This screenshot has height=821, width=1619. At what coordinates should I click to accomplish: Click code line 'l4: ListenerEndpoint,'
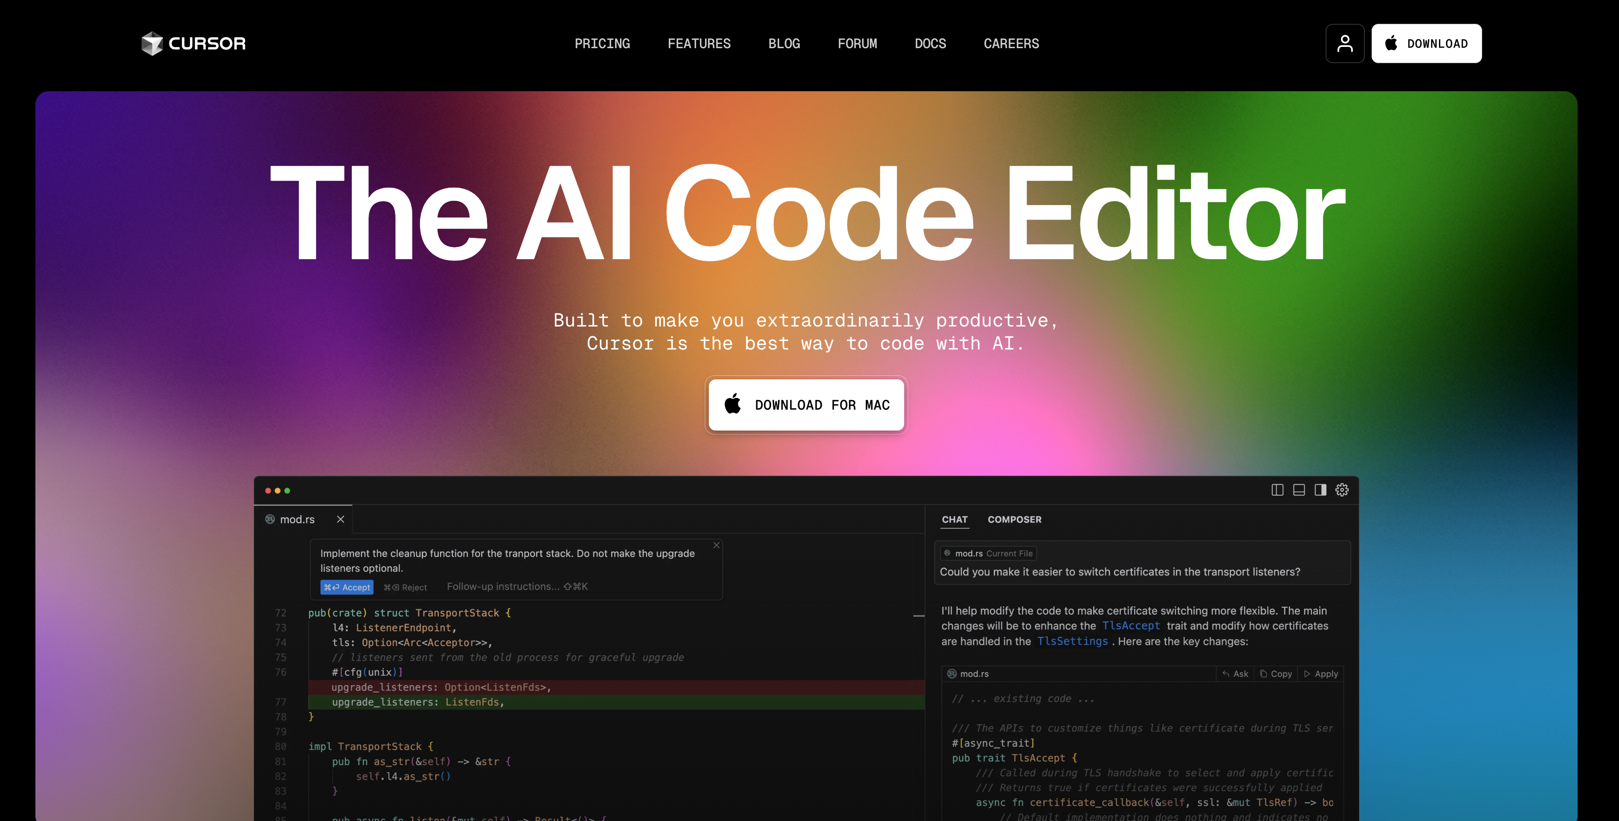click(x=394, y=628)
